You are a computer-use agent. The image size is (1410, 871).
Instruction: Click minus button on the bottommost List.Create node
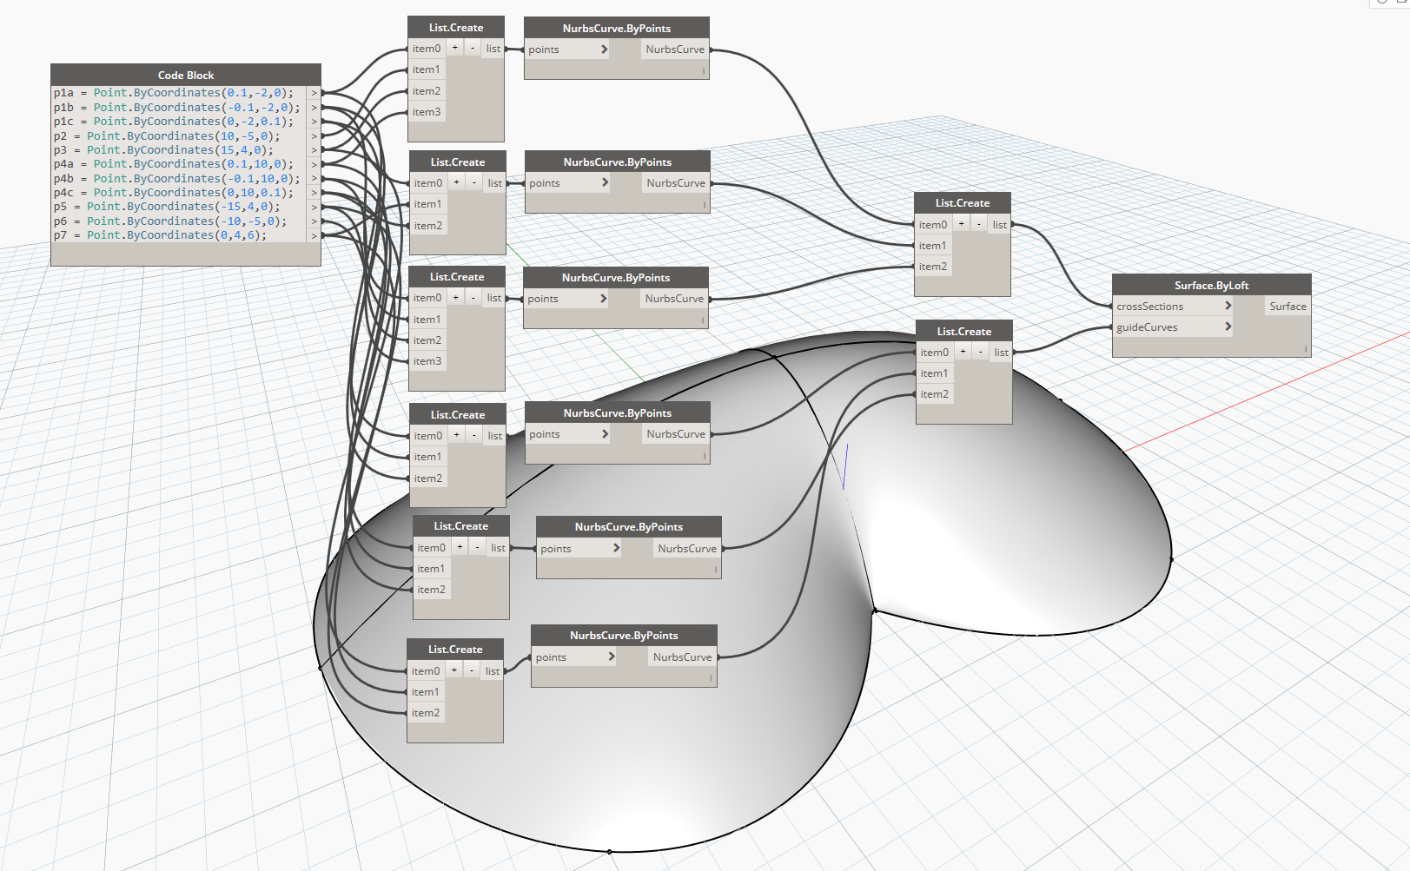coord(471,670)
